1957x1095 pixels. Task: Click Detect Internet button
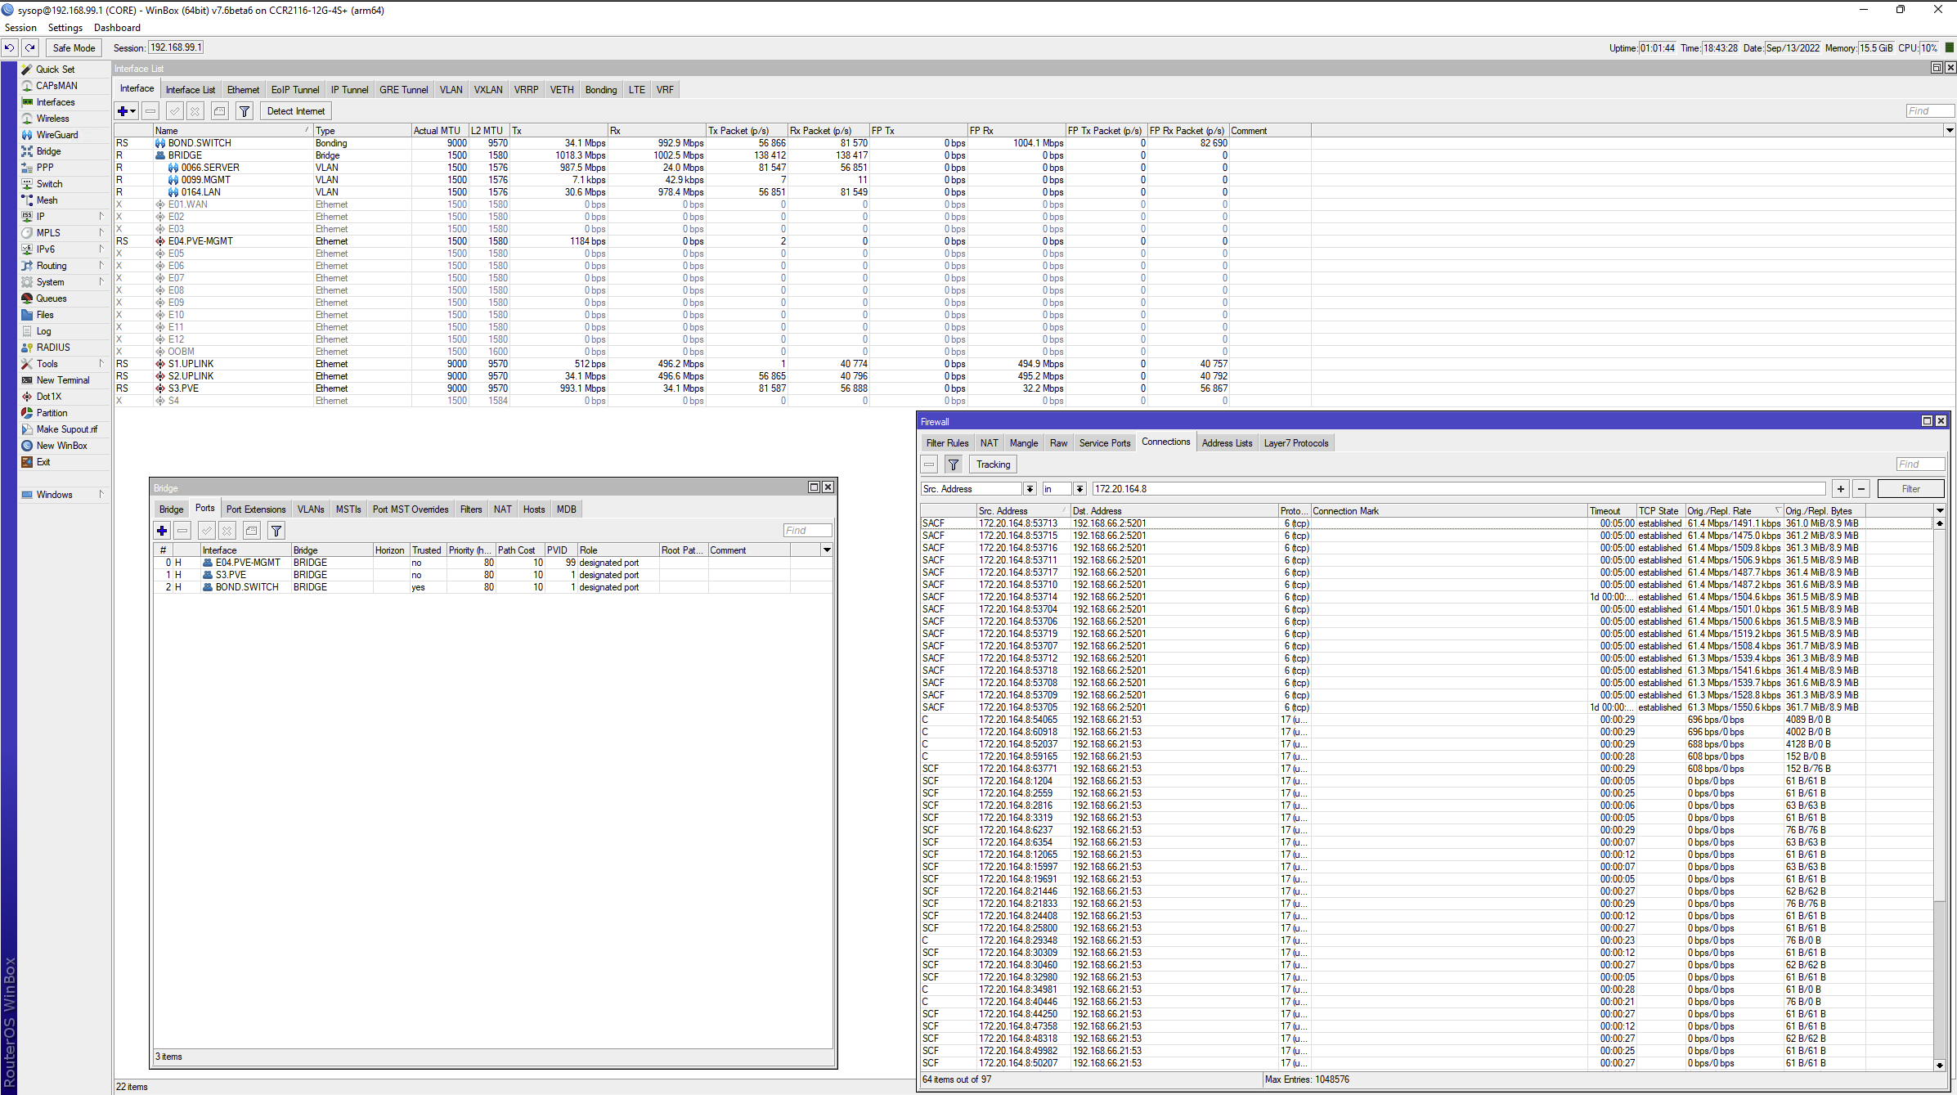(296, 111)
